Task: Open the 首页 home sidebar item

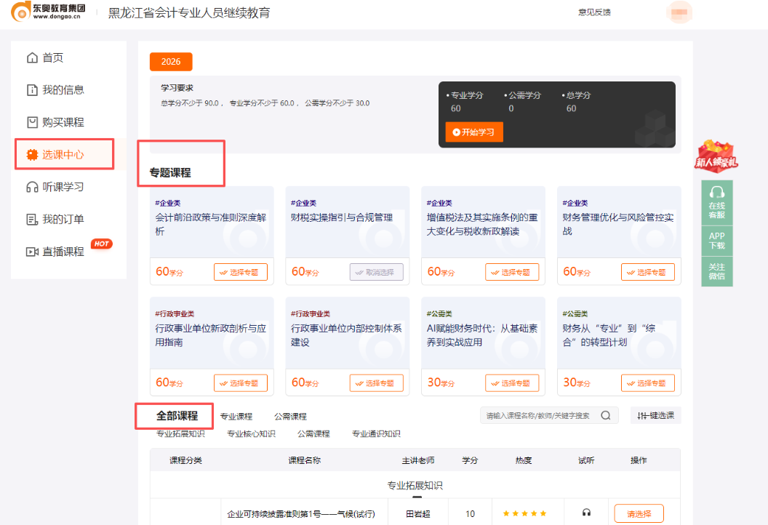Action: (x=45, y=57)
